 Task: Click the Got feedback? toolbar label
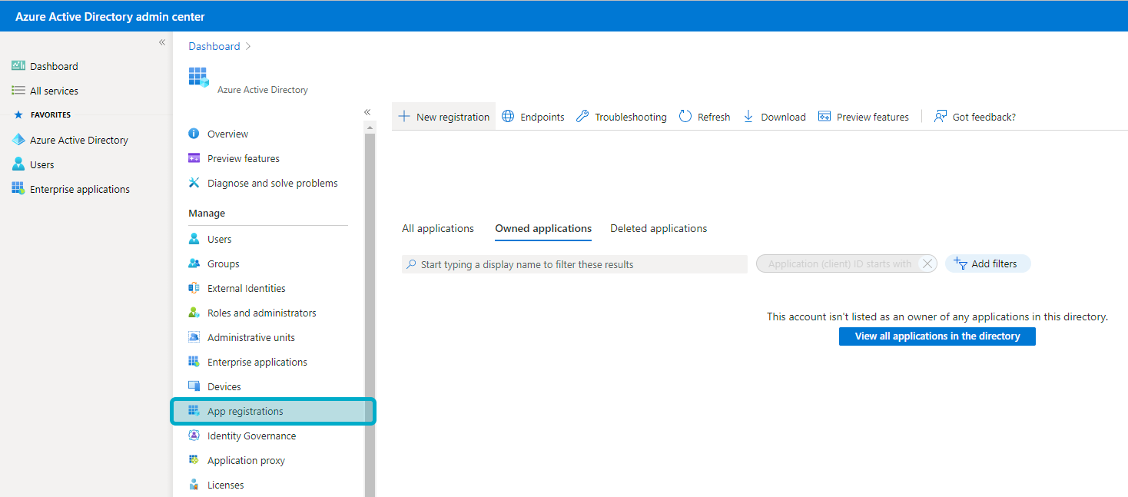click(x=984, y=117)
